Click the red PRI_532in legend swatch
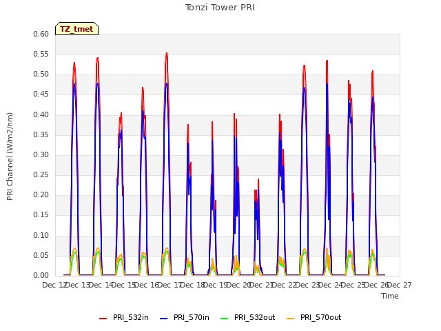The height and width of the screenshot is (331, 441). (x=103, y=319)
